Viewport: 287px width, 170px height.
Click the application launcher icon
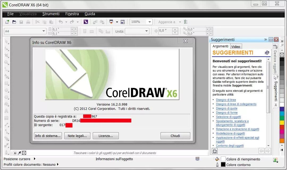click(111, 22)
